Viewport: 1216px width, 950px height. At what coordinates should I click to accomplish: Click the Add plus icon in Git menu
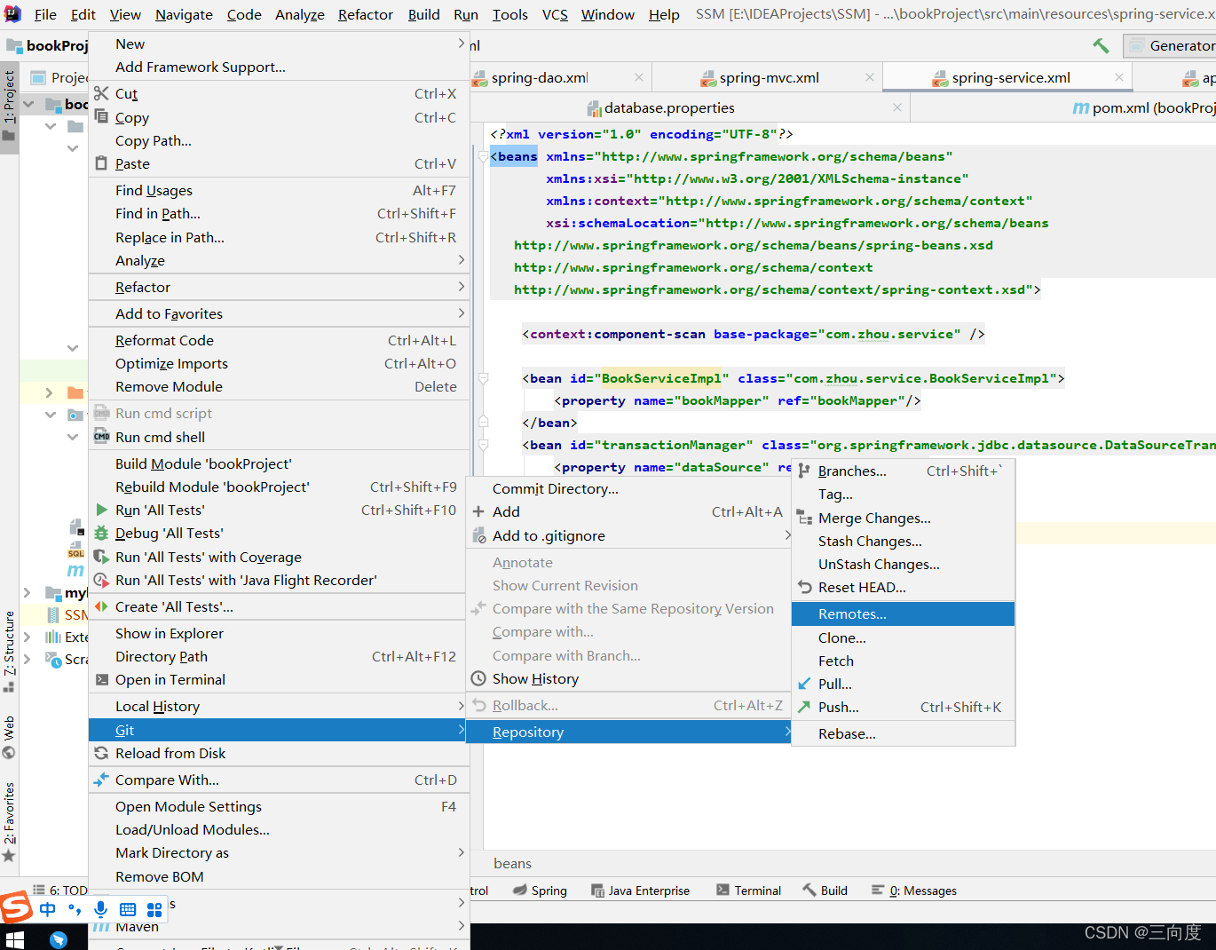478,511
